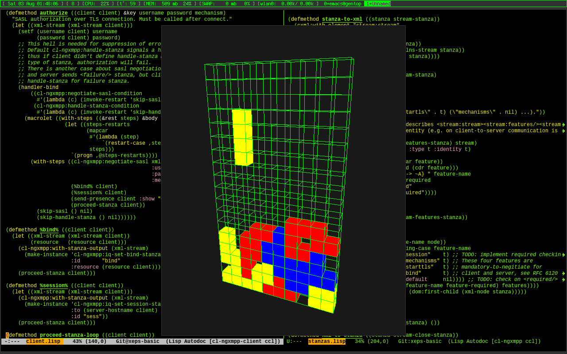Select the 1*Unnamed workspace tag
This screenshot has width=567, height=354.
pyautogui.click(x=377, y=4)
